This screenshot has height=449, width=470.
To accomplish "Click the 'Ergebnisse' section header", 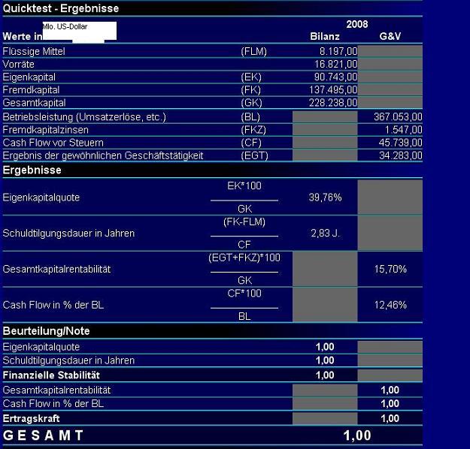I will 32,170.
